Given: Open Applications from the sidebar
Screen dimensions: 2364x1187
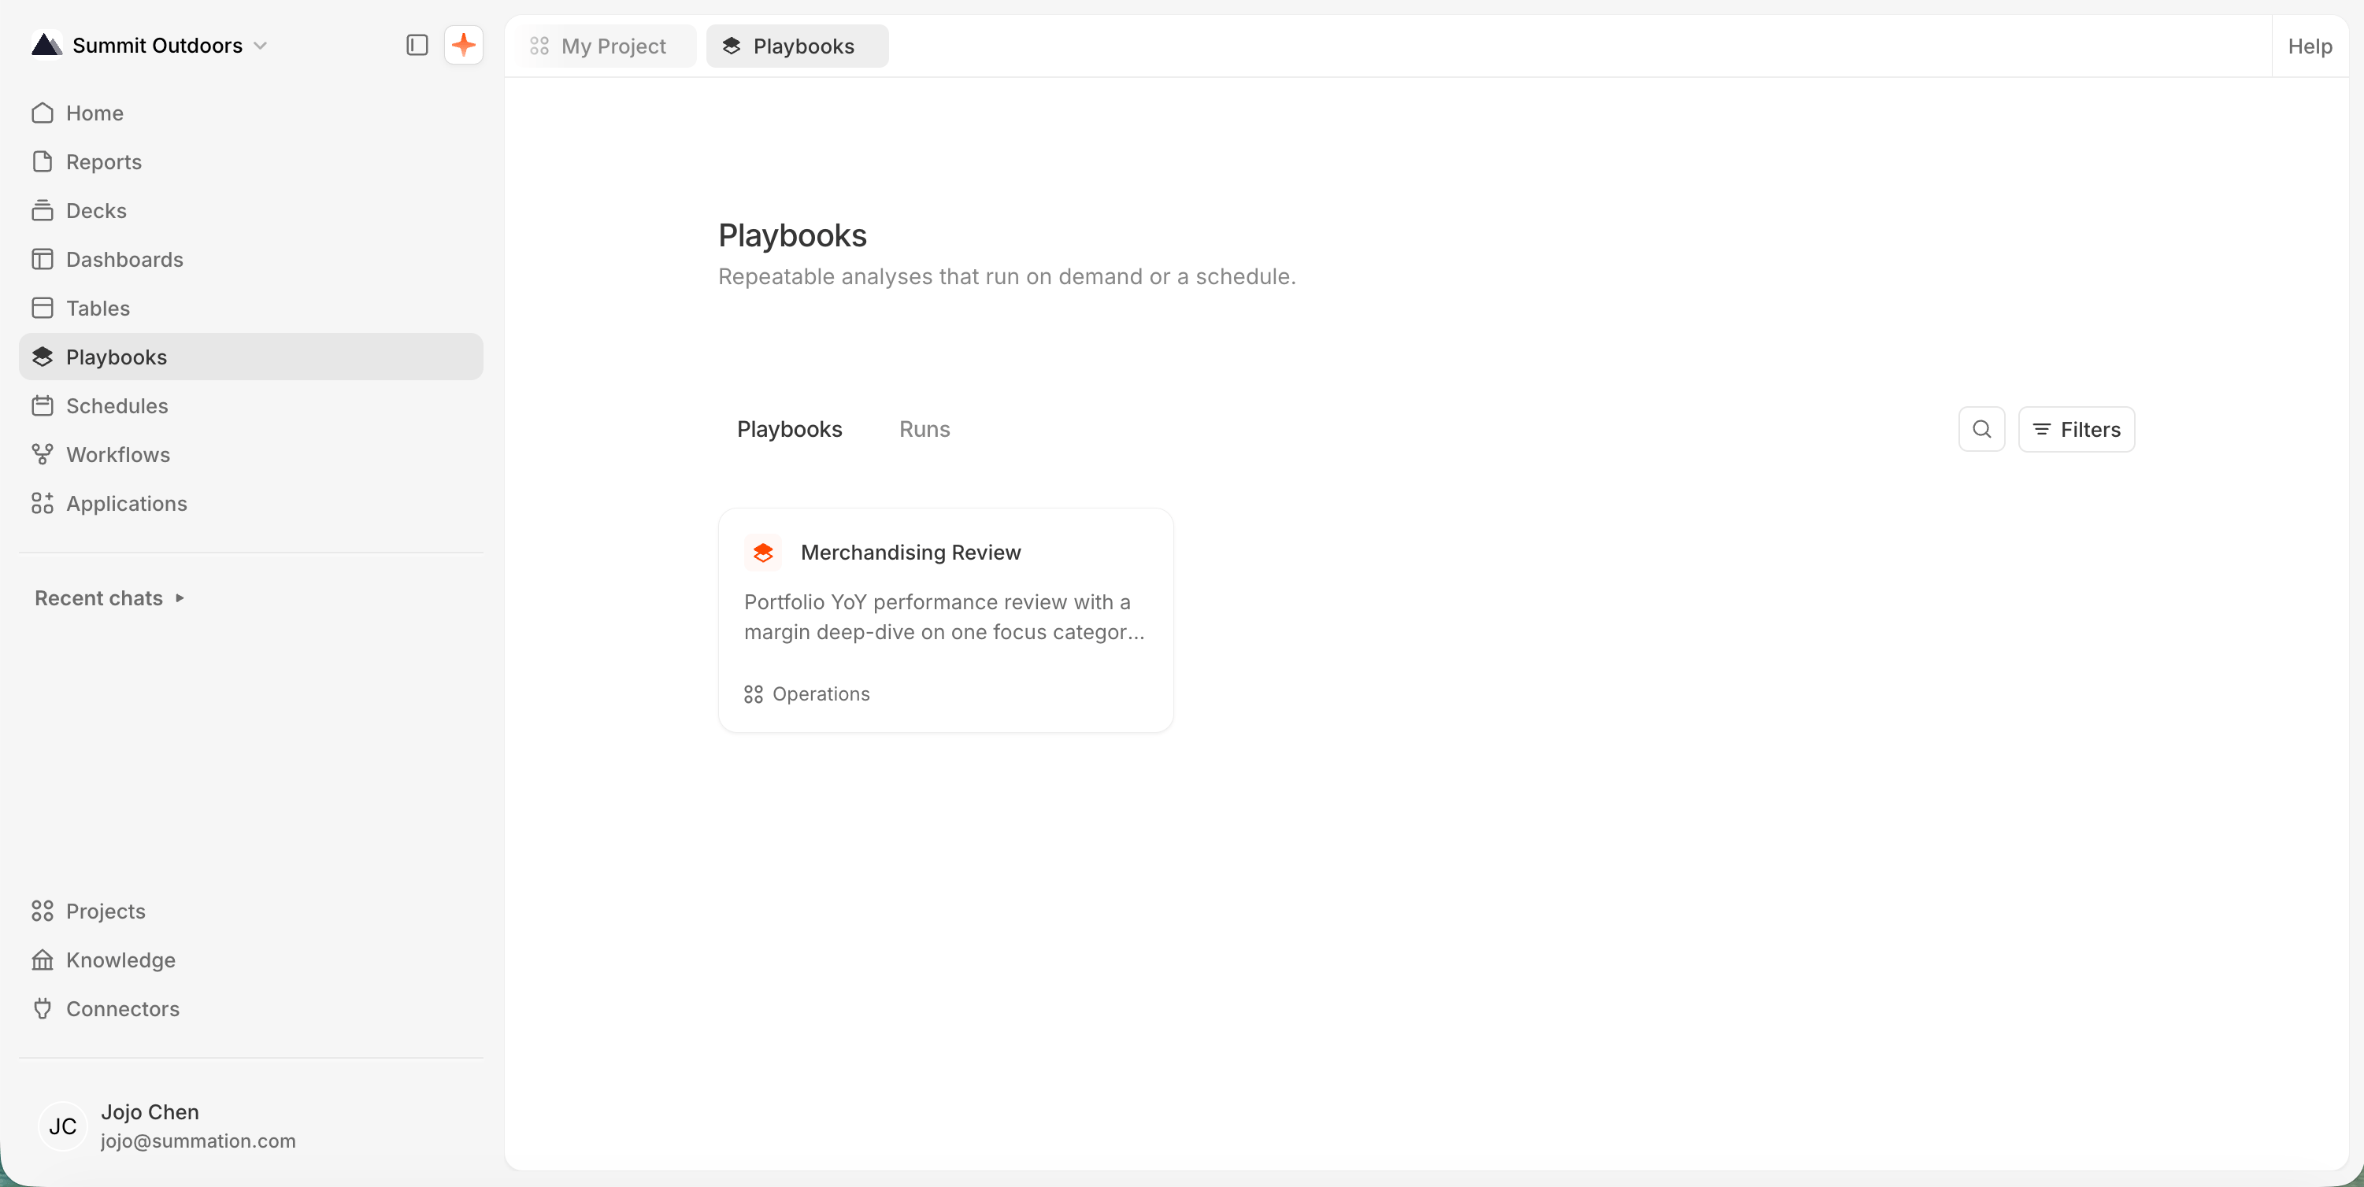Looking at the screenshot, I should [250, 503].
